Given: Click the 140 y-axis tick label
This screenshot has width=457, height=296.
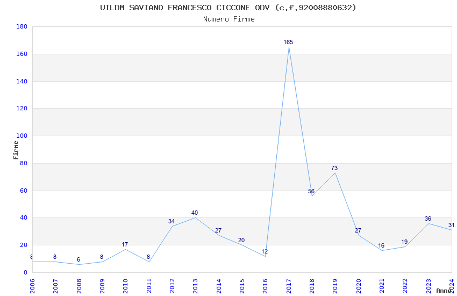Looking at the screenshot, I should 22,81.
